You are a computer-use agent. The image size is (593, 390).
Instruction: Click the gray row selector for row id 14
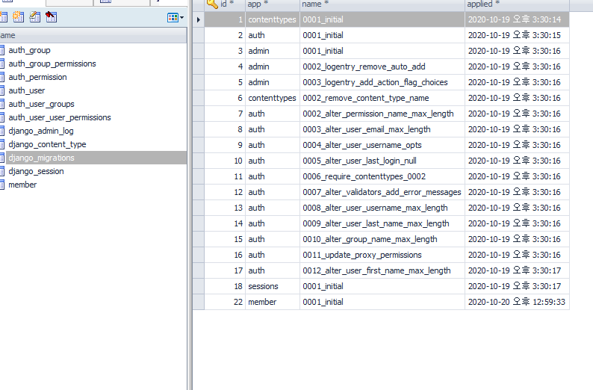pyautogui.click(x=199, y=223)
